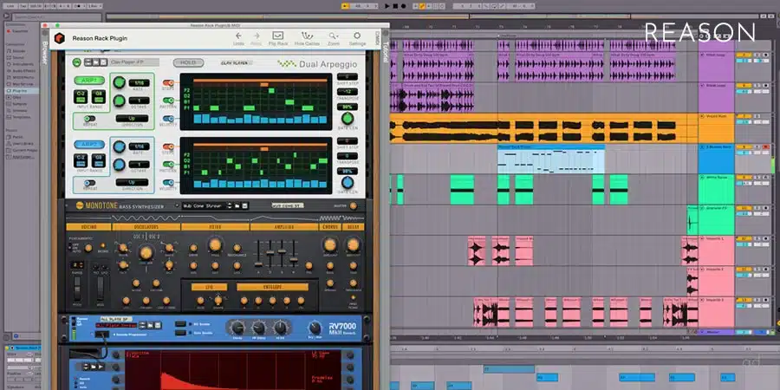Click ARP 1 Transpose -12 display
Screen dimensions: 780x390
[348, 92]
